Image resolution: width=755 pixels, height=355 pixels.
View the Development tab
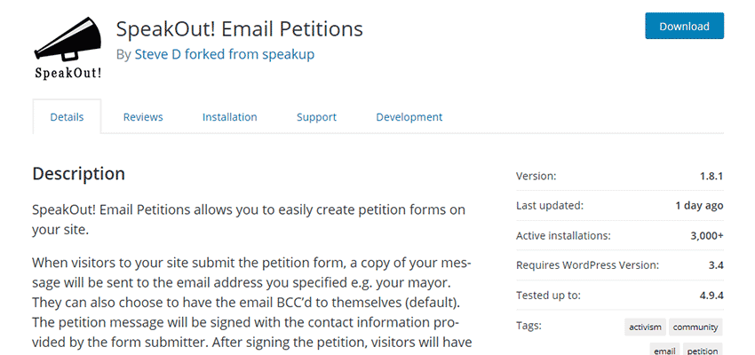(x=409, y=117)
